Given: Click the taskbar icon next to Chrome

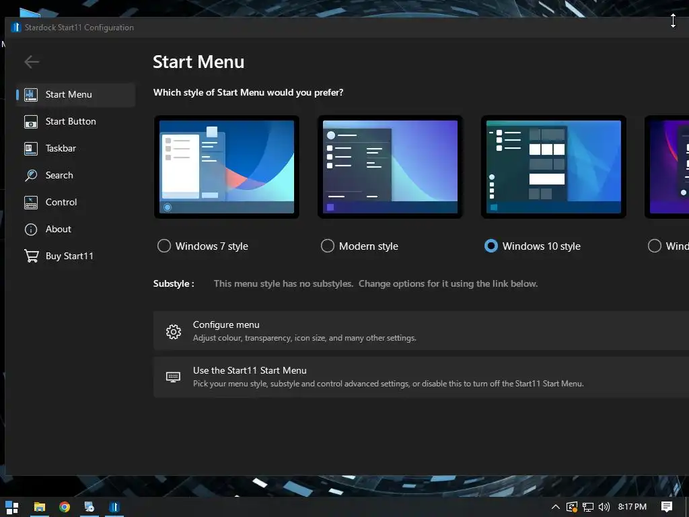Looking at the screenshot, I should coord(89,507).
